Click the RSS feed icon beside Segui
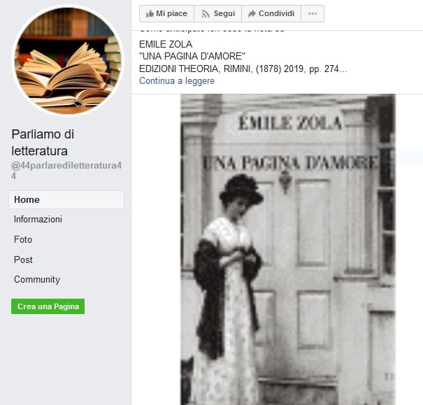Screen dimensions: 423x405 click(x=206, y=14)
